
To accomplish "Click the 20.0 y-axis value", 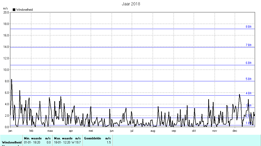I will point(6,12).
